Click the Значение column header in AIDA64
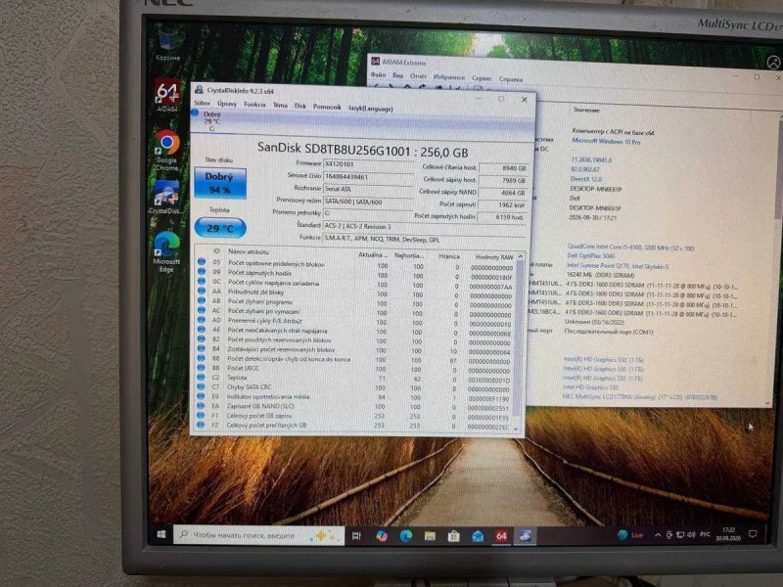Screen dimensions: 783x587 [585, 110]
